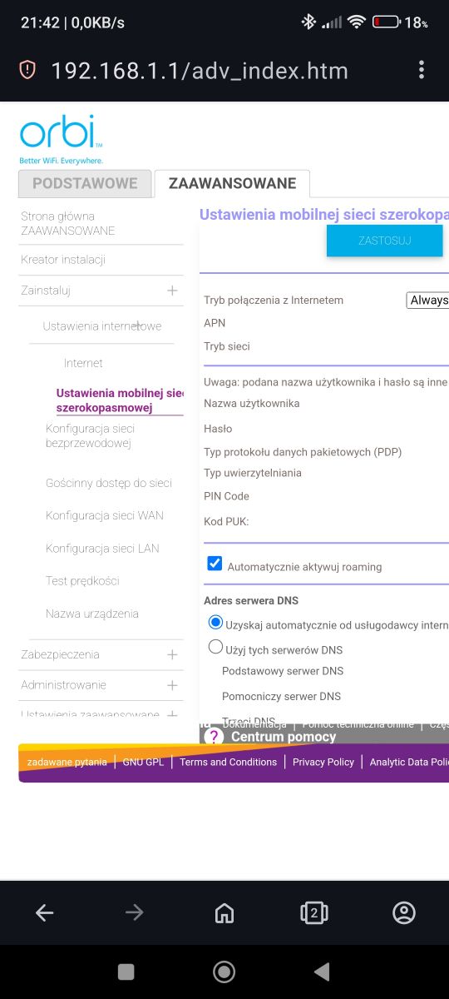
Task: Tap the browser back arrow icon
Action: tap(45, 913)
